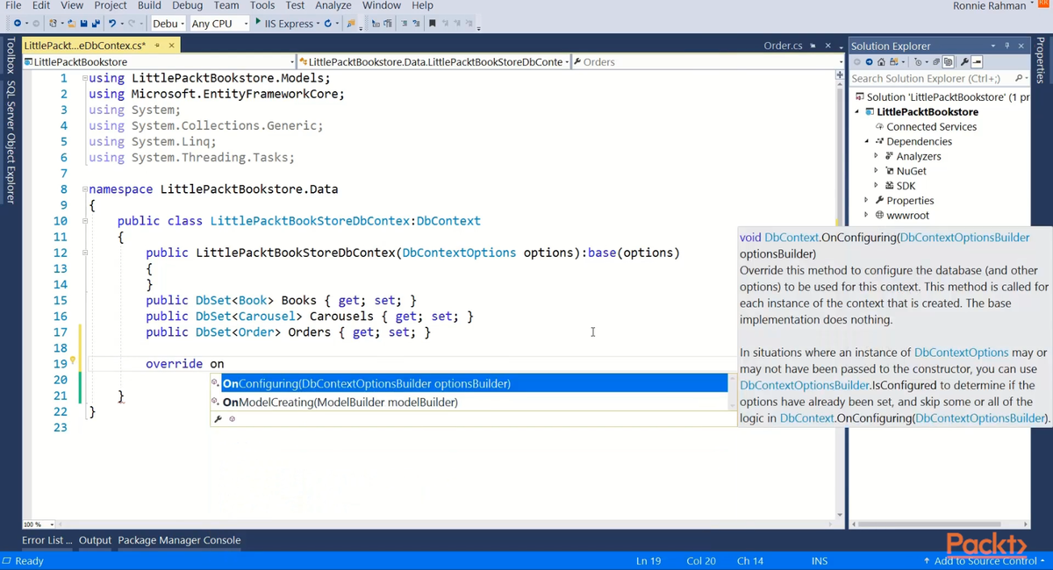Image resolution: width=1053 pixels, height=570 pixels.
Task: Switch to the Order.cs tab
Action: (x=784, y=46)
